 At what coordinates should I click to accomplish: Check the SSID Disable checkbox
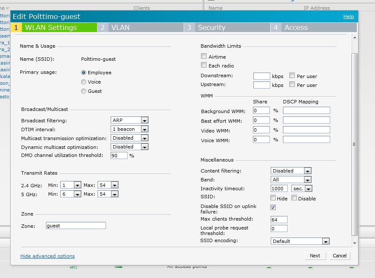click(294, 198)
